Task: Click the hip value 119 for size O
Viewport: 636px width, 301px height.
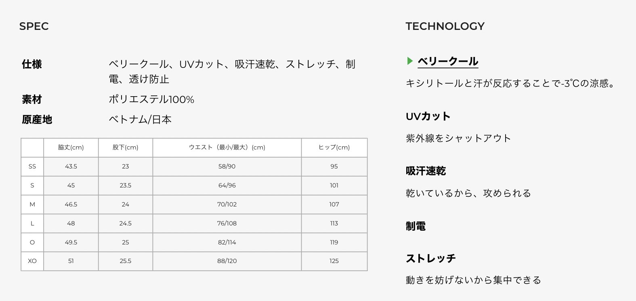Action: click(334, 242)
